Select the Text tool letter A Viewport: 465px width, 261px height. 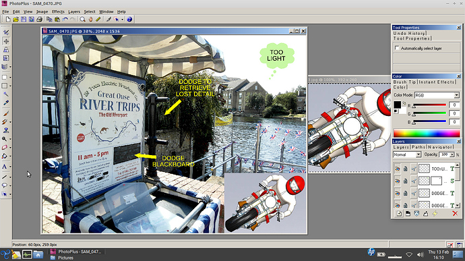point(5,167)
